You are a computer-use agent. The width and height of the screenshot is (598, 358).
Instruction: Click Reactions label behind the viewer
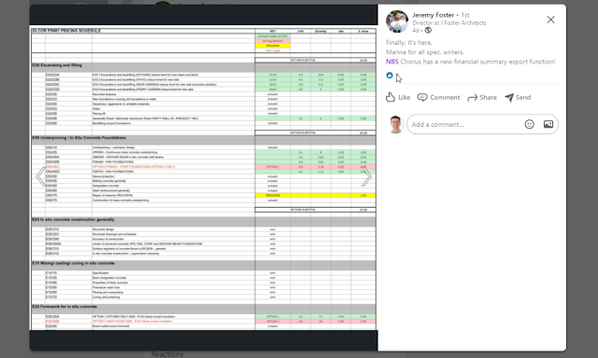point(167,354)
